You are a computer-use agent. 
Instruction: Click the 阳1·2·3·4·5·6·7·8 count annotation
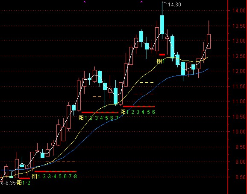coord(54,177)
